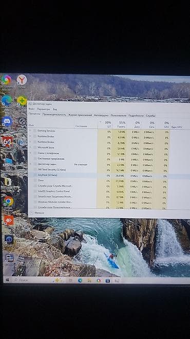Click the Не отвечает status cell
Viewport: 190px width, 339px height.
point(81,164)
